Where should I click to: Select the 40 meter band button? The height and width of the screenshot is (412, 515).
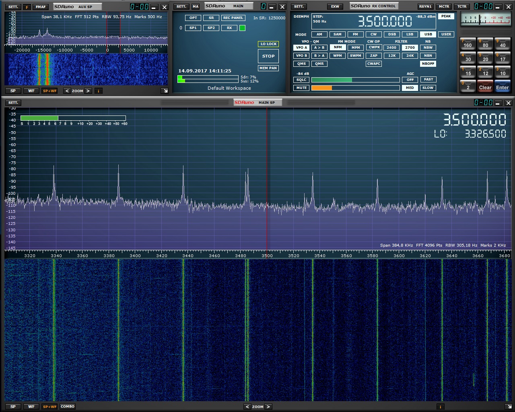503,43
